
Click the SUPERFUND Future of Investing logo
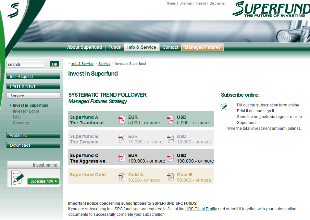pyautogui.click(x=271, y=9)
